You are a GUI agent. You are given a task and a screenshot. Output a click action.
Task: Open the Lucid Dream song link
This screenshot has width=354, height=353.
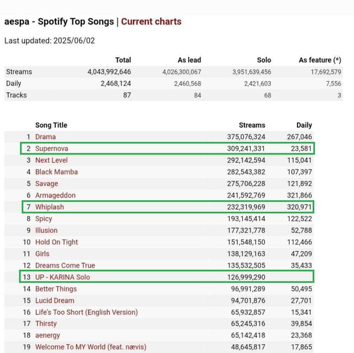point(55,300)
